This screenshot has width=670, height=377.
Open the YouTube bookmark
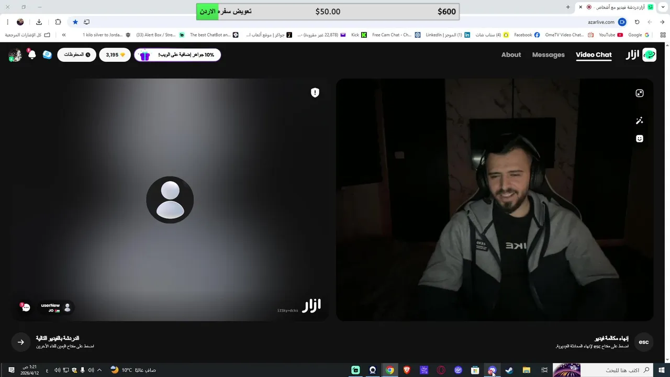coord(611,35)
